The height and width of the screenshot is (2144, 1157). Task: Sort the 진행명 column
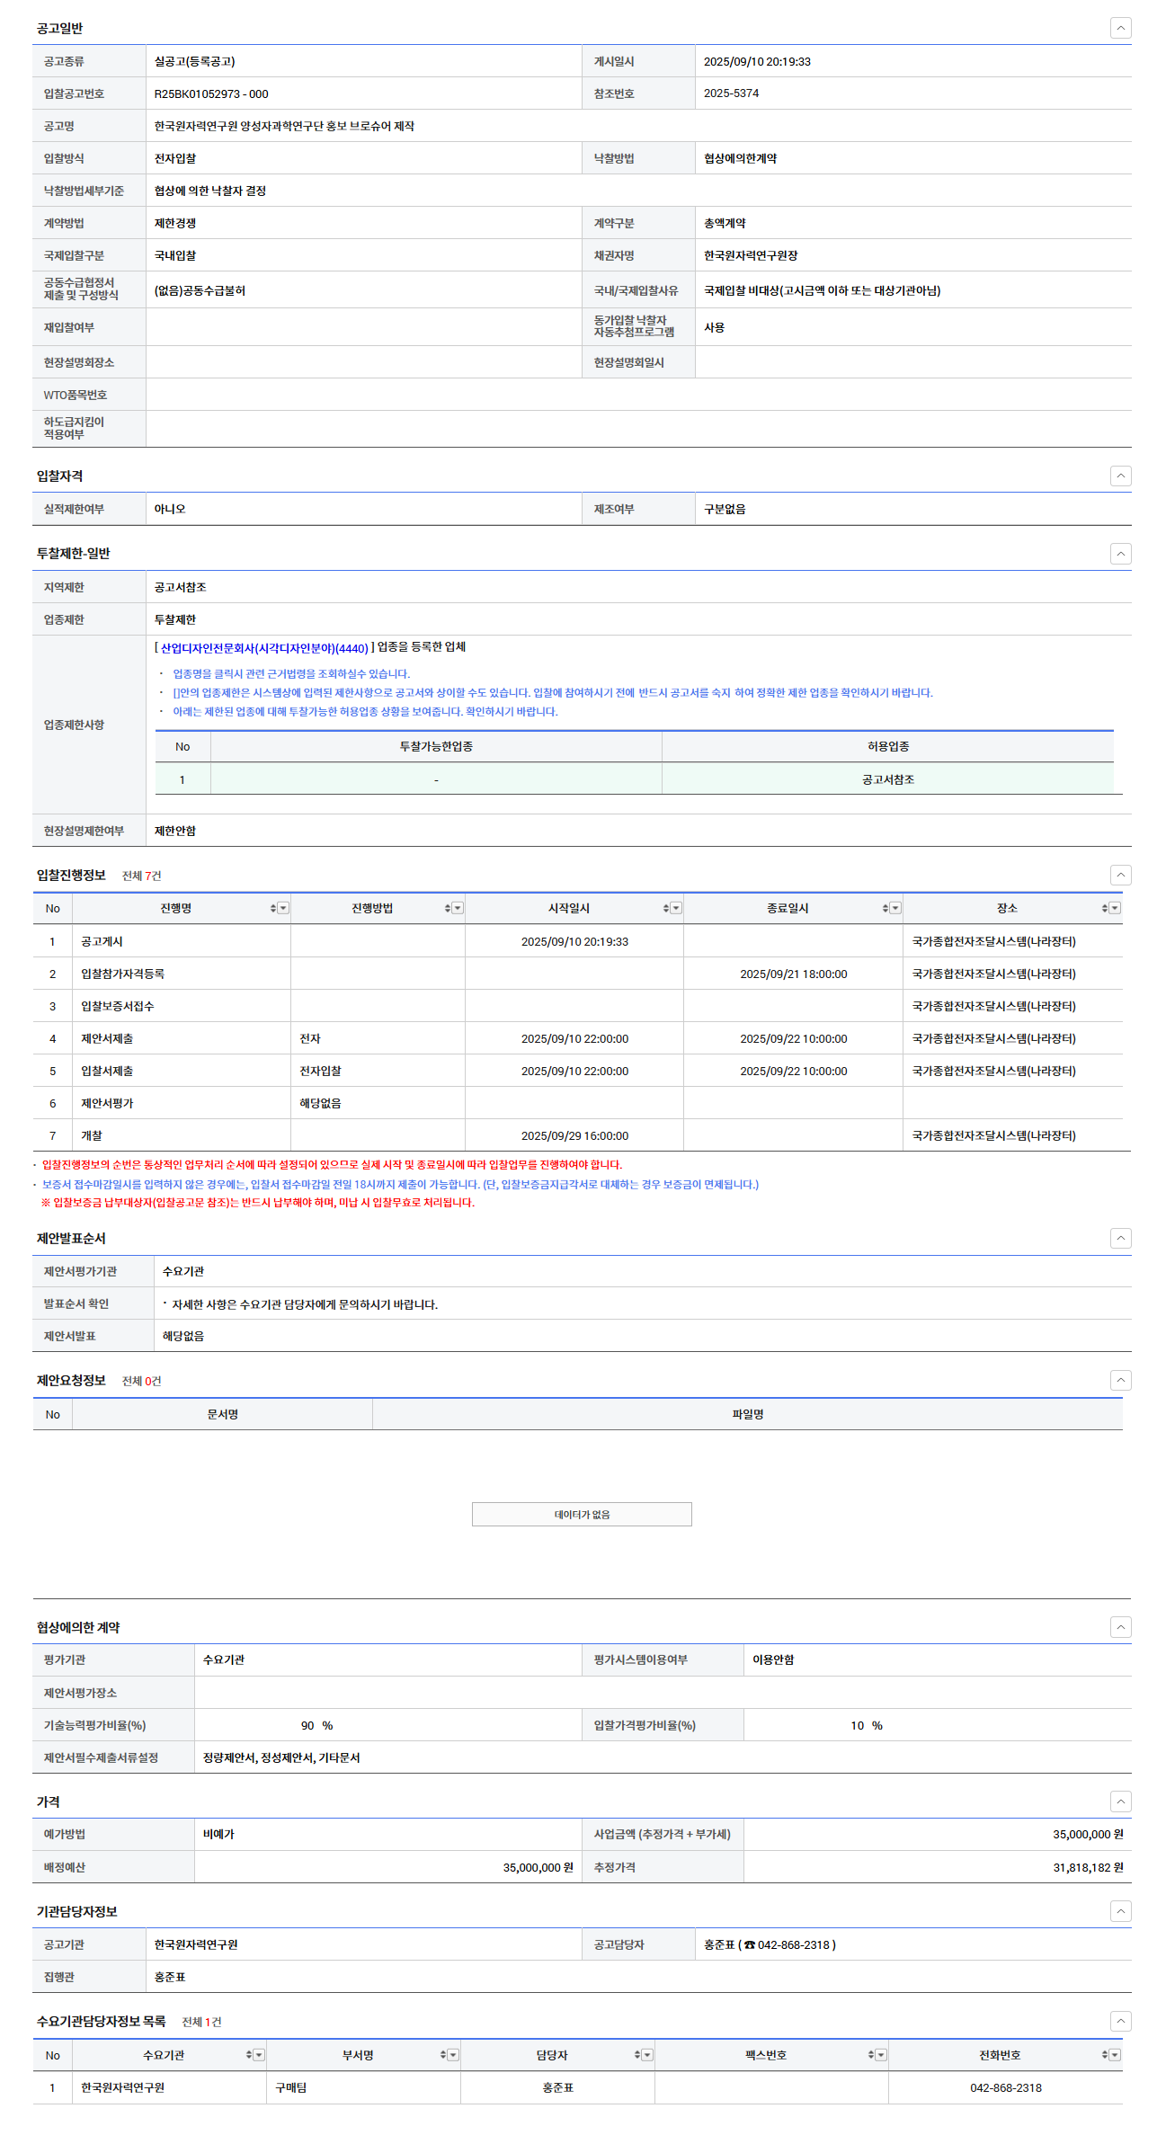tap(273, 909)
